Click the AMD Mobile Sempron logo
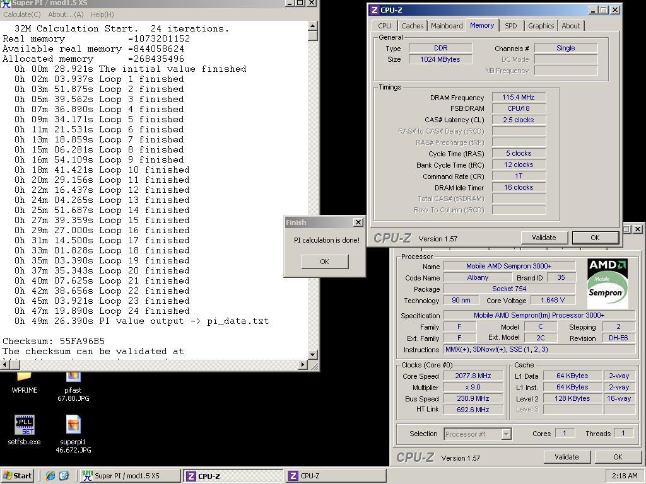 (608, 283)
